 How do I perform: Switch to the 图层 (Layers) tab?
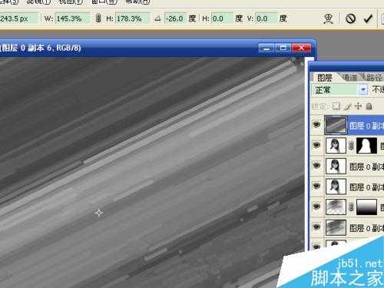point(325,78)
